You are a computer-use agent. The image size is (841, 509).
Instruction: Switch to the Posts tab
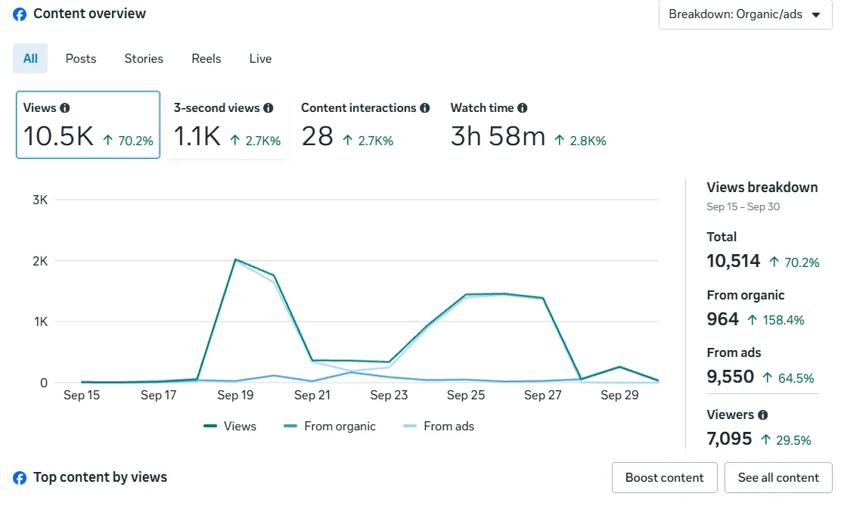click(81, 58)
